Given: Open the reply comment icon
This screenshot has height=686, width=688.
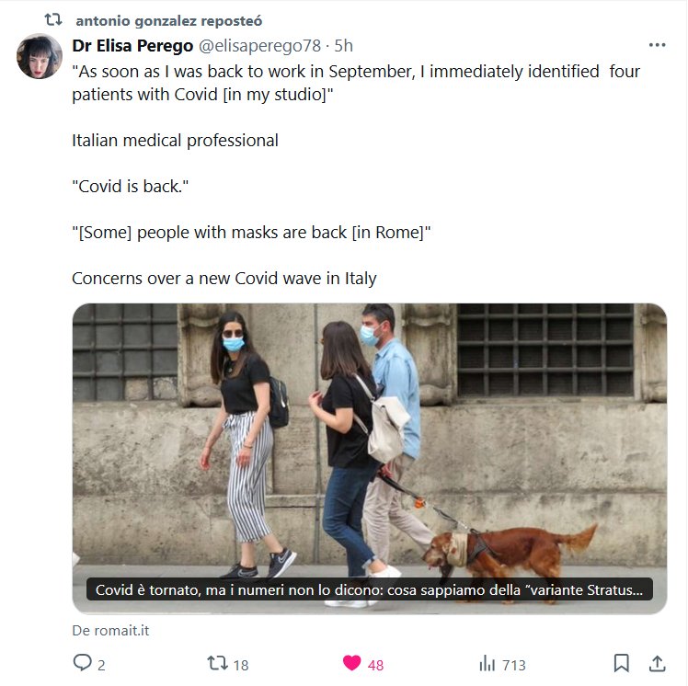Looking at the screenshot, I should click(82, 663).
